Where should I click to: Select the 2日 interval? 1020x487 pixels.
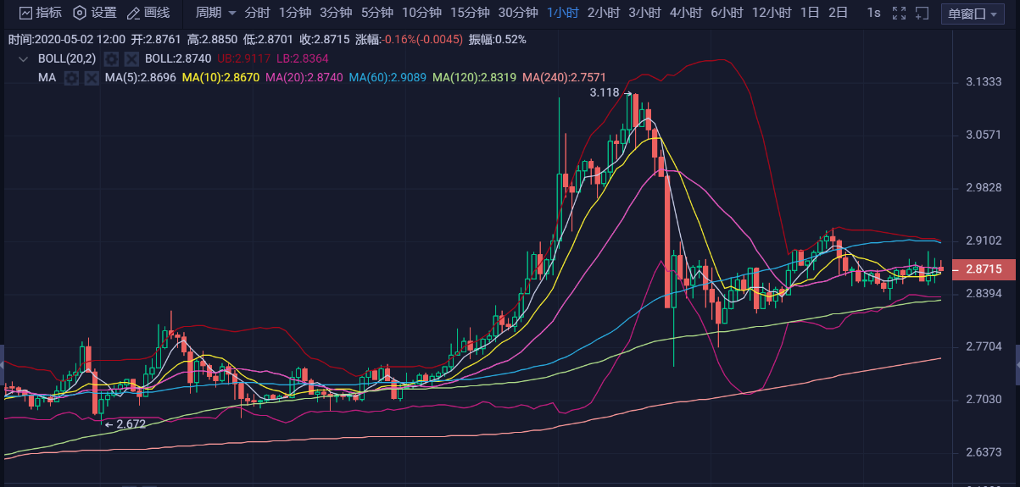(838, 13)
